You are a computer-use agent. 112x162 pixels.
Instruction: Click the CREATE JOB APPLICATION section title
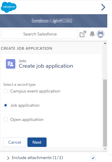[27, 48]
